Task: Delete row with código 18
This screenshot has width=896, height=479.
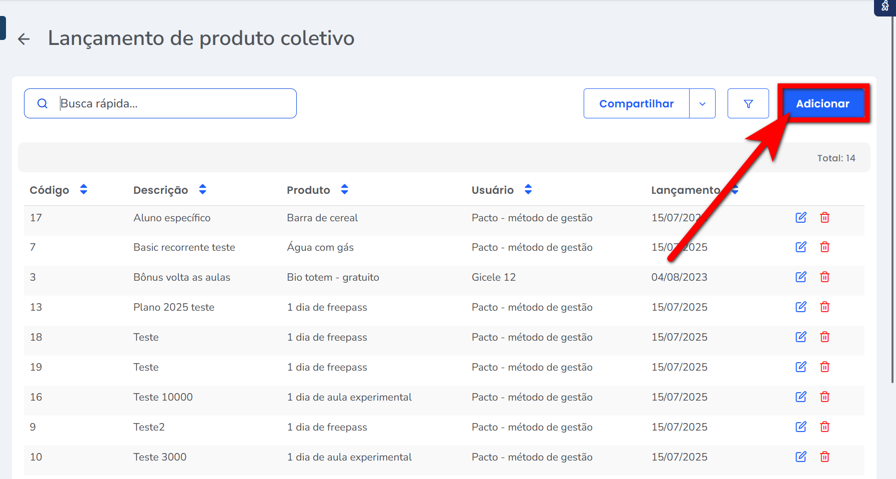Action: click(x=825, y=337)
